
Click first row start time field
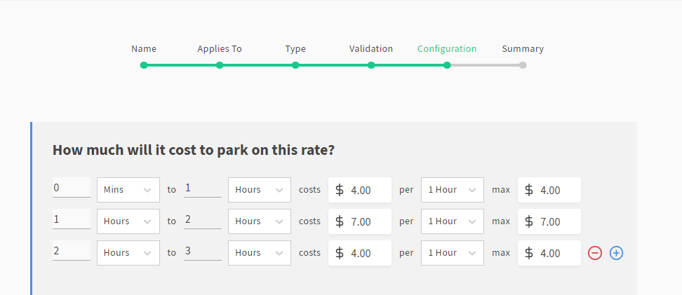pos(71,188)
